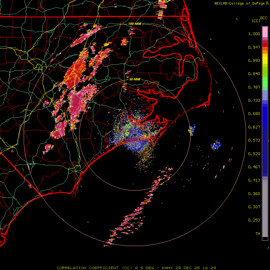Click the 0.253 scale value

point(254,220)
